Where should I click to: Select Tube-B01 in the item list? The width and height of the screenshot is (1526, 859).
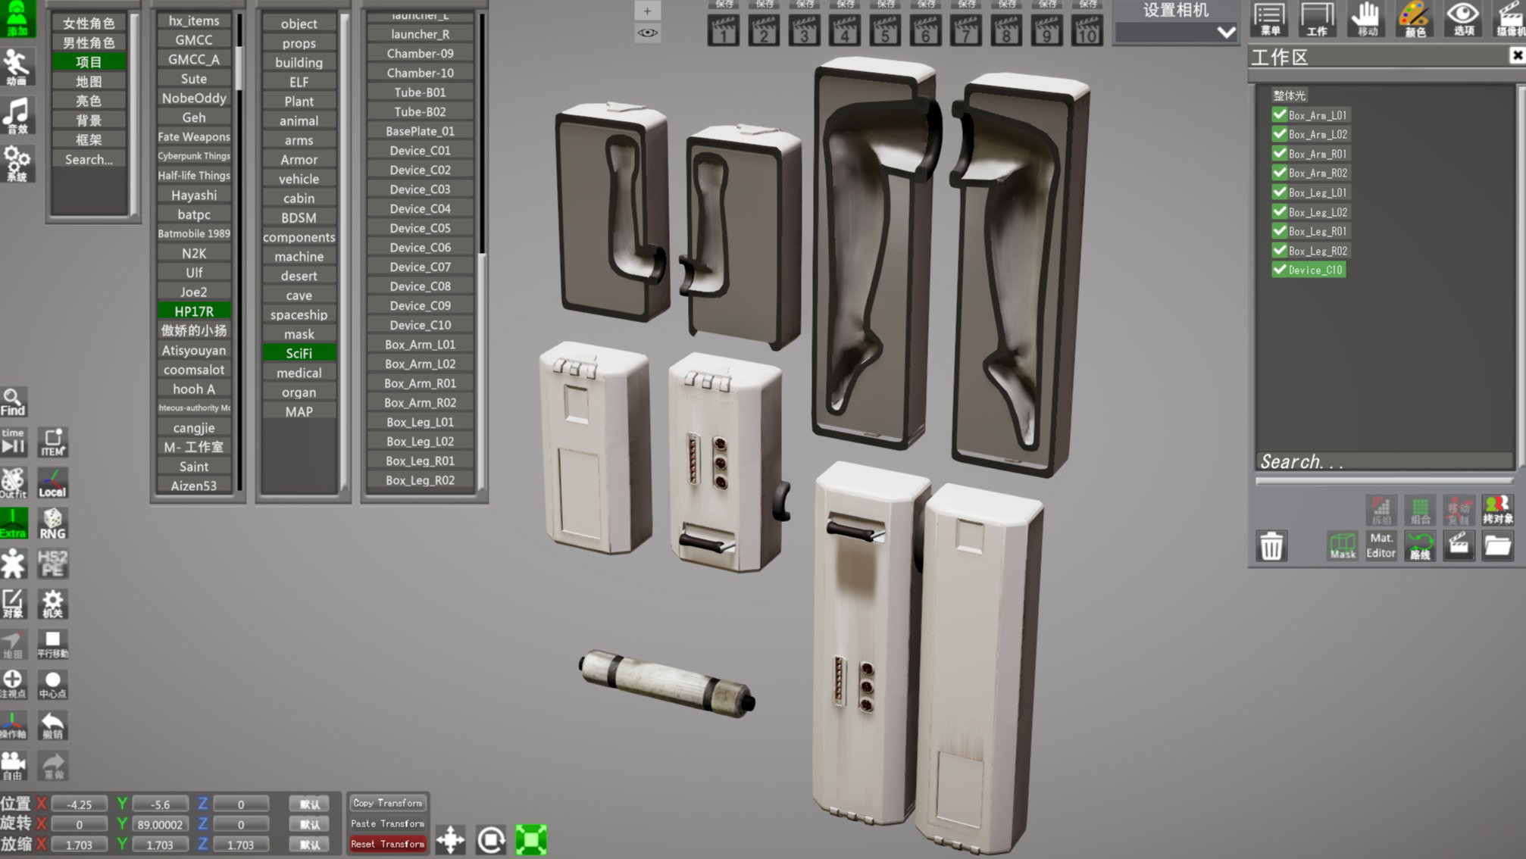coord(421,92)
